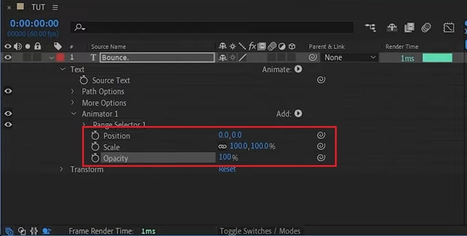
Task: Click the Source Name column header
Action: (x=109, y=47)
